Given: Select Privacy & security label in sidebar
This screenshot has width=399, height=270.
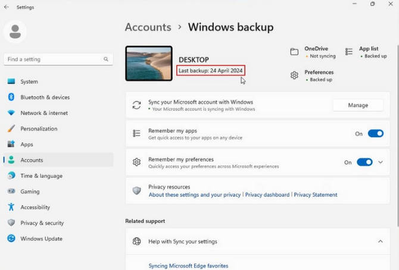Looking at the screenshot, I should pyautogui.click(x=42, y=223).
